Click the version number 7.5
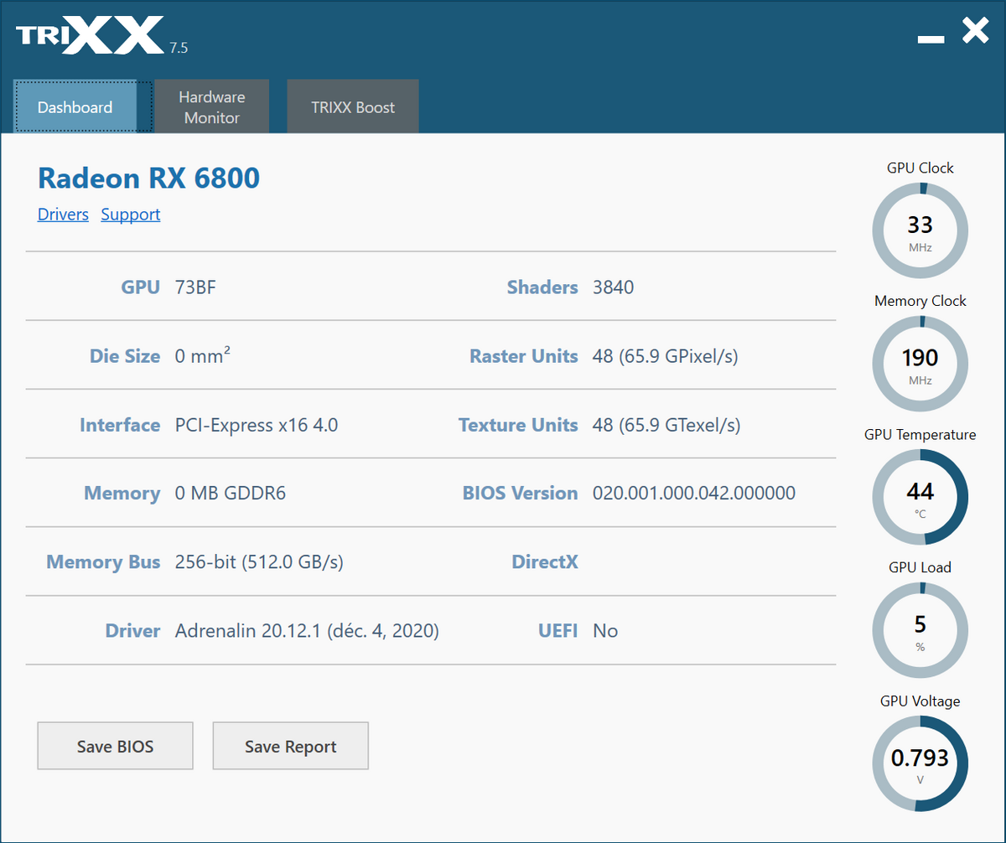 click(179, 48)
